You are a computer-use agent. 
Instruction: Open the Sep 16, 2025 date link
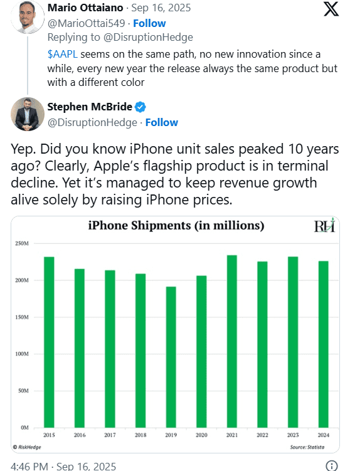coord(161,8)
